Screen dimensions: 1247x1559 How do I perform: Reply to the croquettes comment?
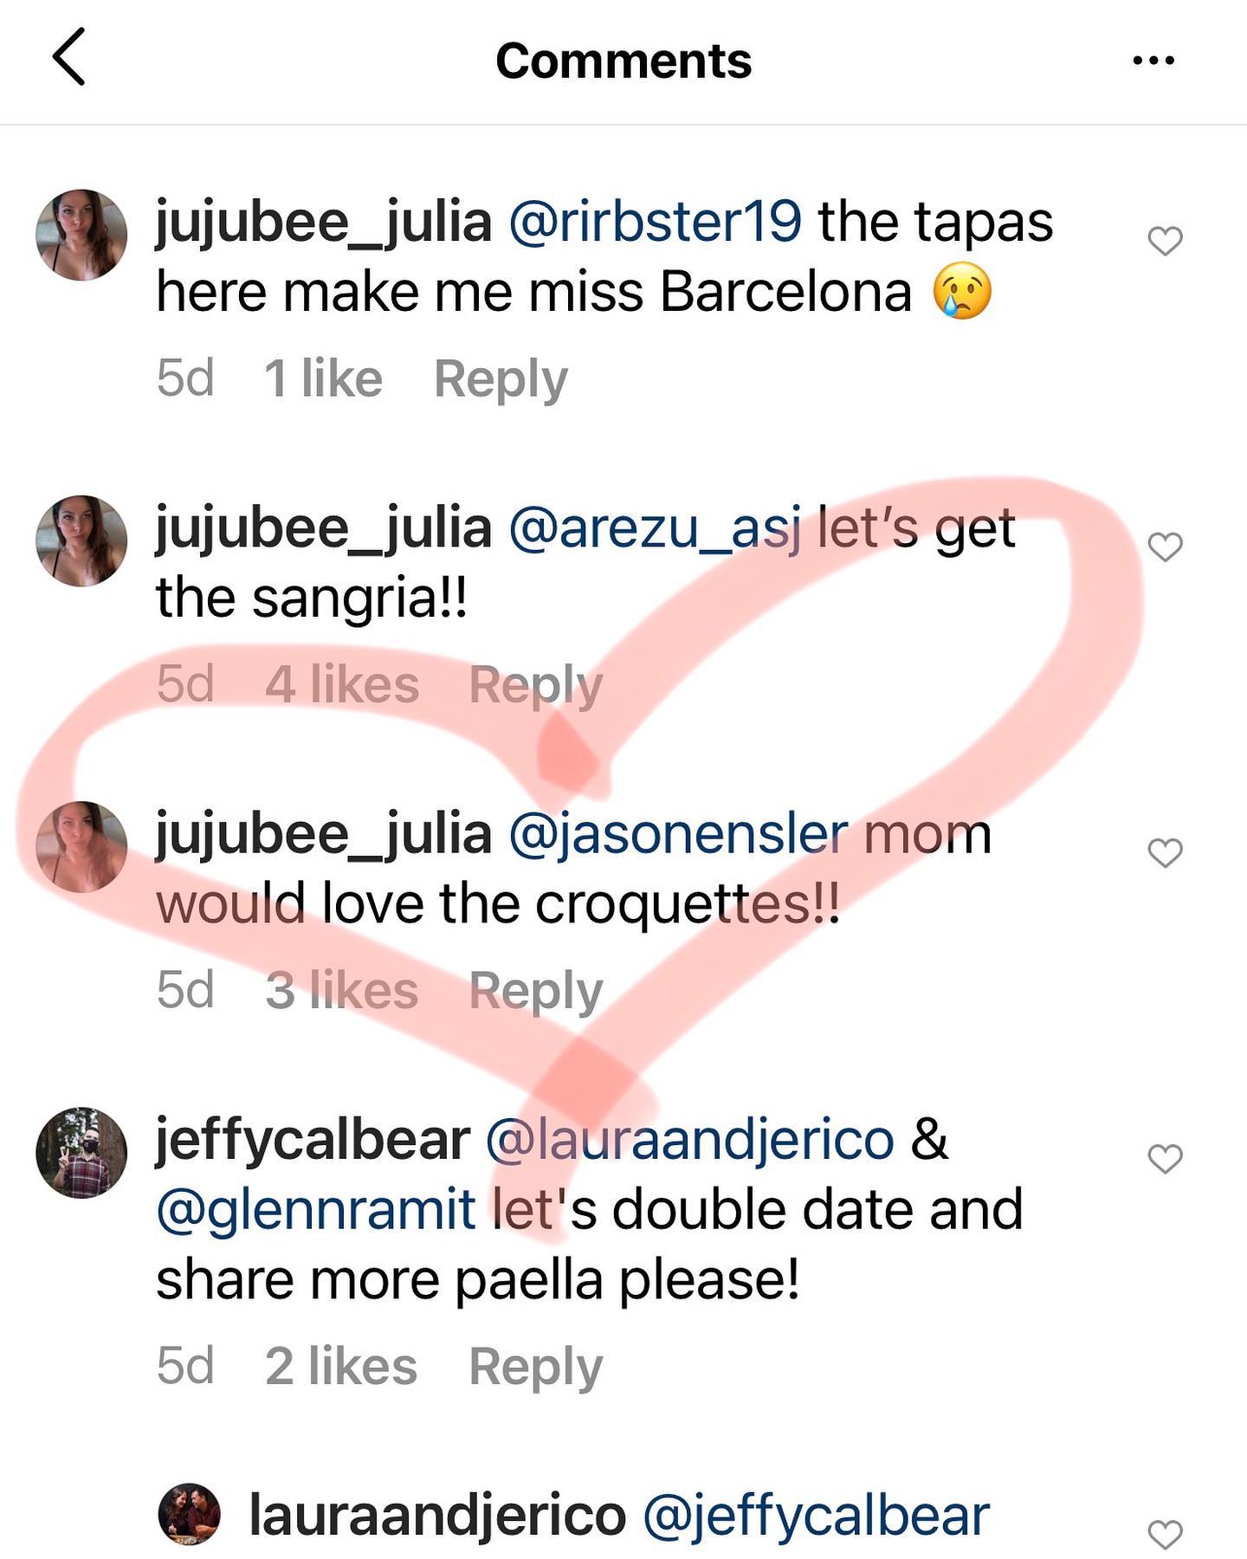click(535, 991)
